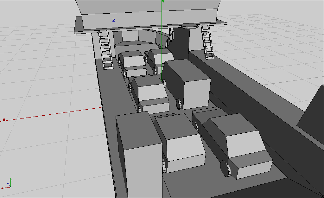Click the front wheel of the front-right car
The image size is (324, 198).
point(225,169)
